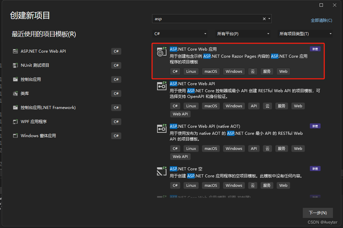Click the 全部清除(C) link
The height and width of the screenshot is (228, 343).
pyautogui.click(x=321, y=20)
